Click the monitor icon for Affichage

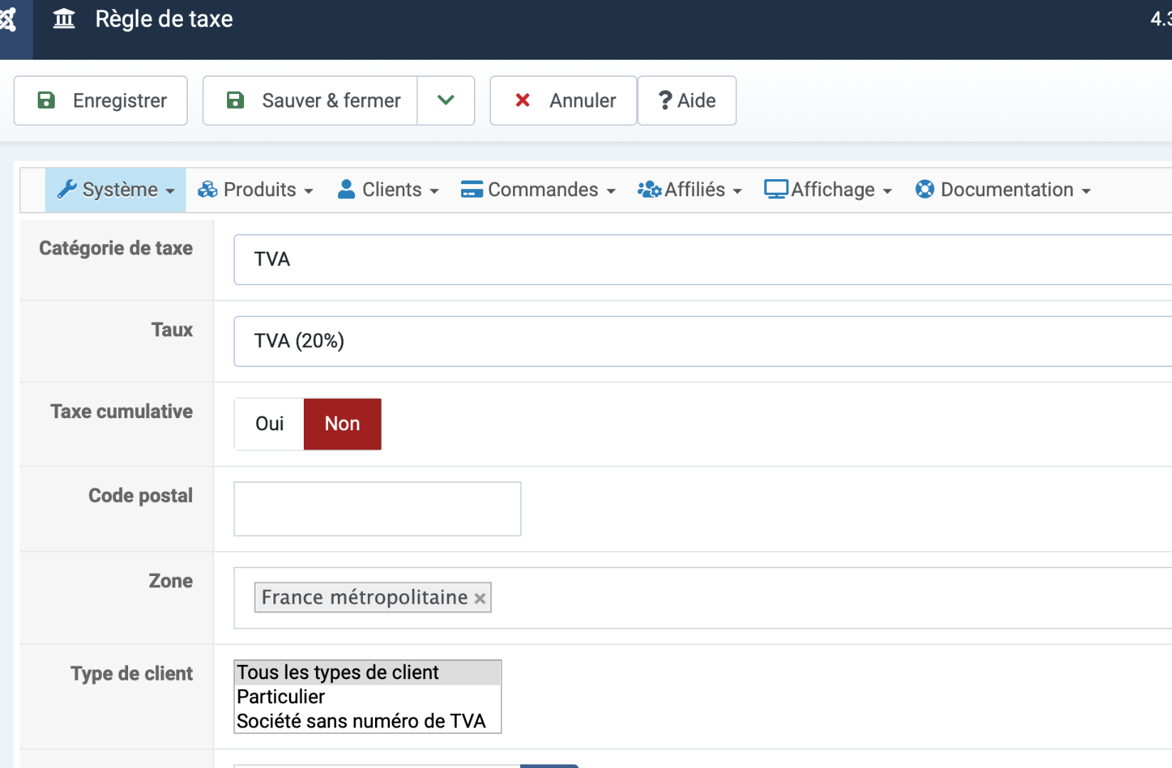(776, 189)
